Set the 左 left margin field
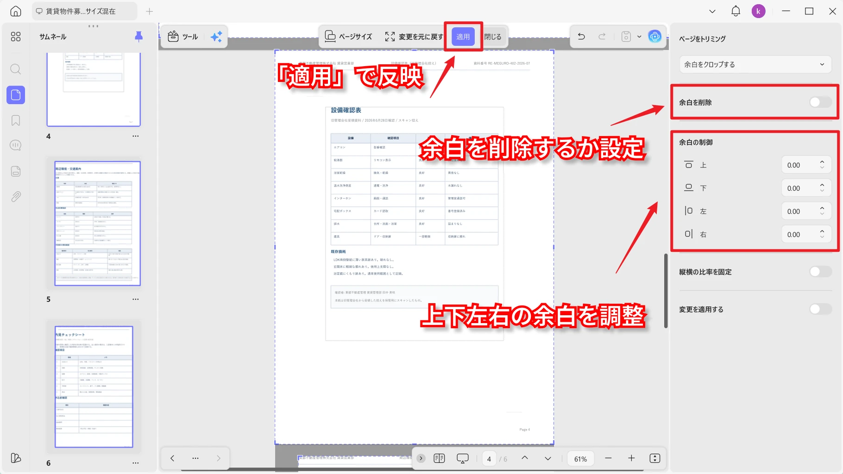 pyautogui.click(x=806, y=211)
